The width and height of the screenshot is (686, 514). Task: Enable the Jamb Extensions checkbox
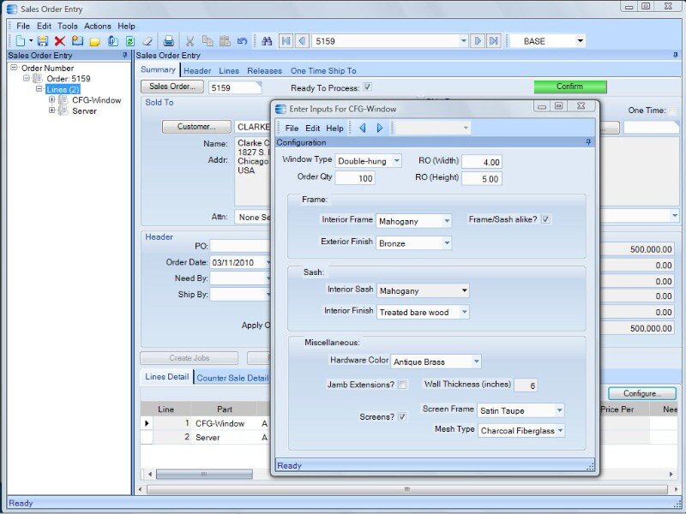click(x=402, y=385)
